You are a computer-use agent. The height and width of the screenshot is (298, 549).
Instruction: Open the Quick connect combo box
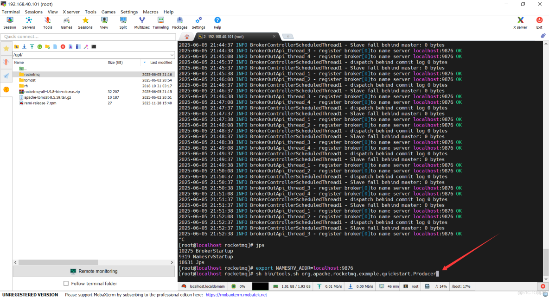[x=87, y=36]
